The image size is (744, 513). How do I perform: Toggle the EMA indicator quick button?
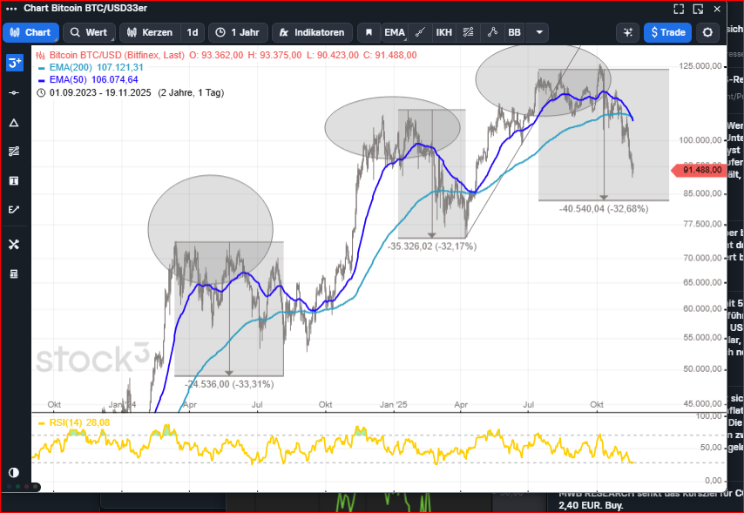pyautogui.click(x=395, y=32)
